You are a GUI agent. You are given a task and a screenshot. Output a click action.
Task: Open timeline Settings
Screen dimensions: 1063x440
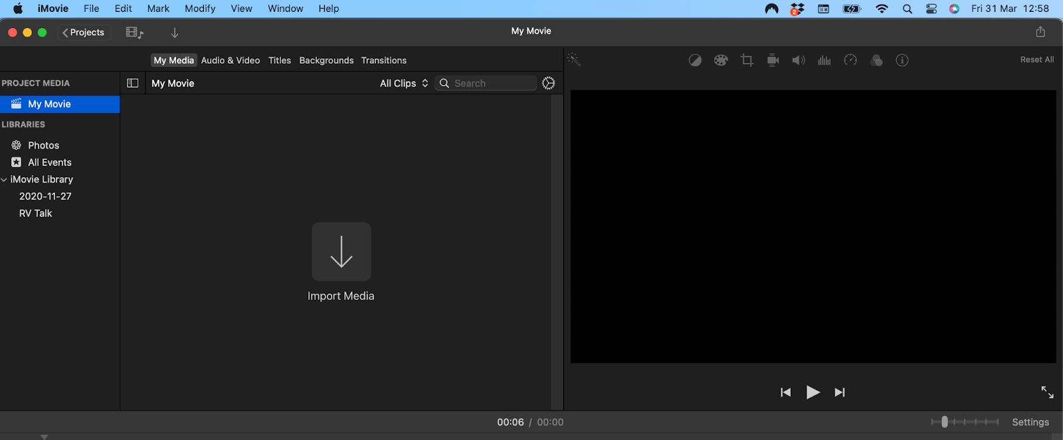[1030, 422]
